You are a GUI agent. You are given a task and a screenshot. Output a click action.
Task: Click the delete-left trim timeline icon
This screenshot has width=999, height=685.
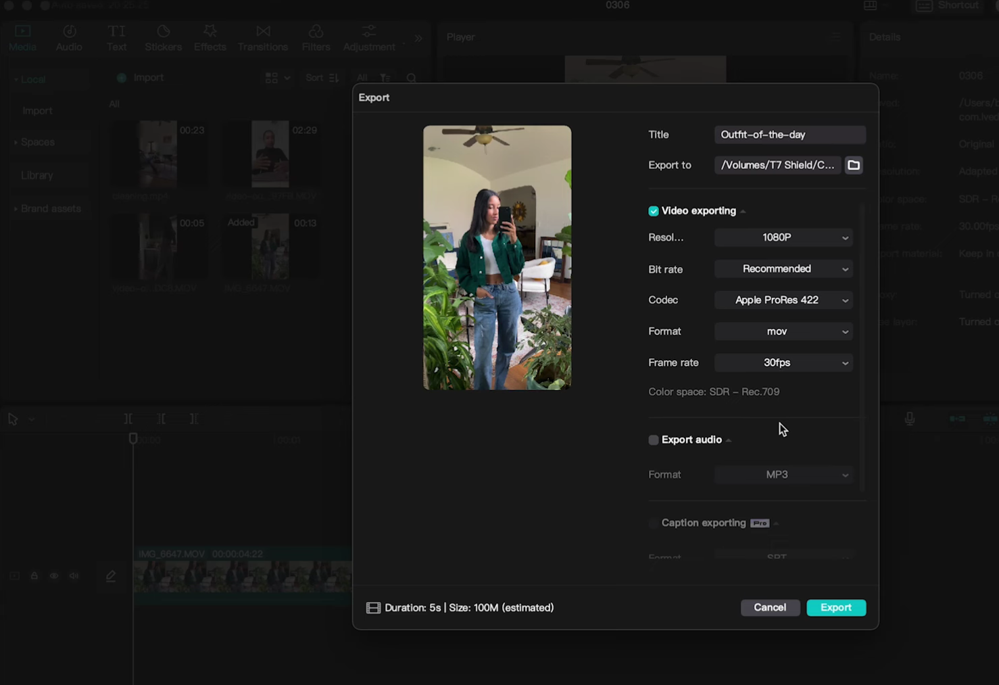(x=161, y=419)
